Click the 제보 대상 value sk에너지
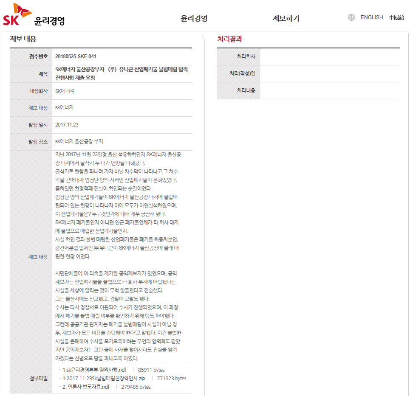This screenshot has height=396, width=410. (x=64, y=107)
